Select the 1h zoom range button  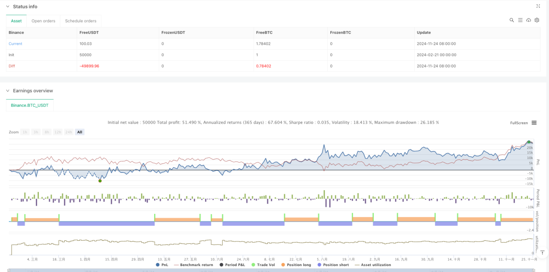coord(25,132)
